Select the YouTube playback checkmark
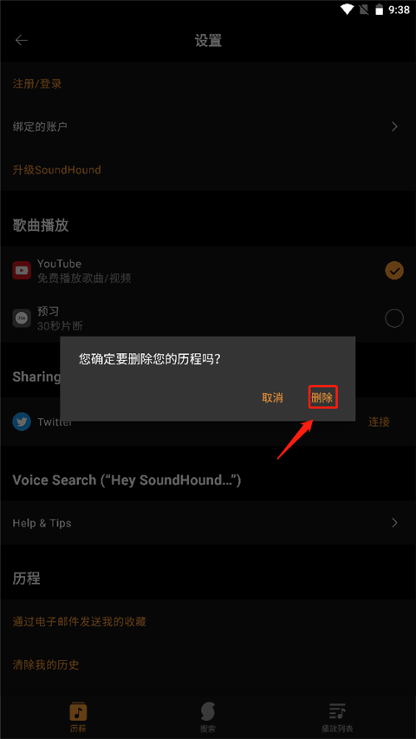This screenshot has height=739, width=416. click(394, 271)
